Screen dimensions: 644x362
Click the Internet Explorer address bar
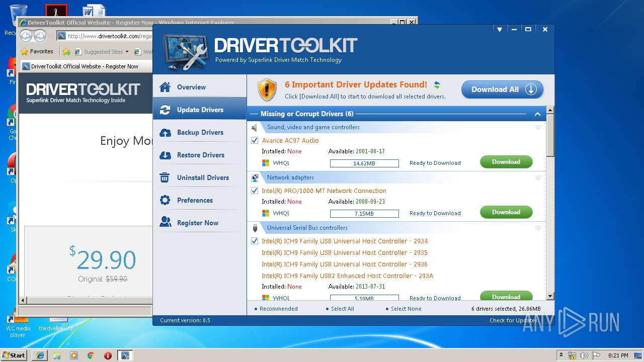pyautogui.click(x=105, y=36)
